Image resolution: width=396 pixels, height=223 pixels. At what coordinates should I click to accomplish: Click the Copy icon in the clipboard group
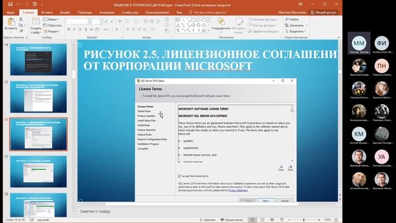[21, 25]
